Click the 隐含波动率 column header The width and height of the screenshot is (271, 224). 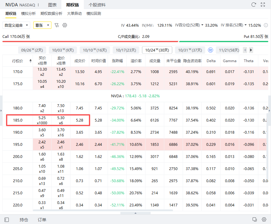pos(192,61)
